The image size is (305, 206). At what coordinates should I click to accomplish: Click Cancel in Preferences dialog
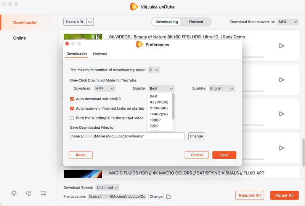(197, 155)
